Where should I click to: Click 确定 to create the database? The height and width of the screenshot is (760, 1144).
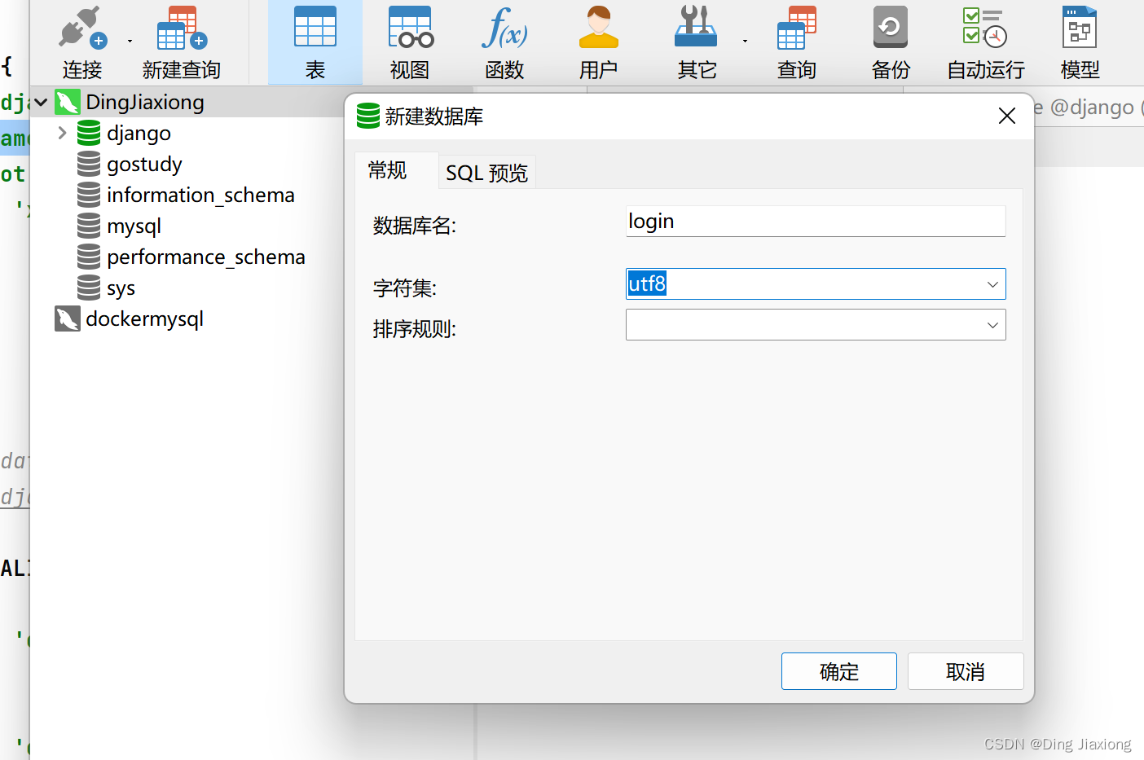[x=839, y=671]
